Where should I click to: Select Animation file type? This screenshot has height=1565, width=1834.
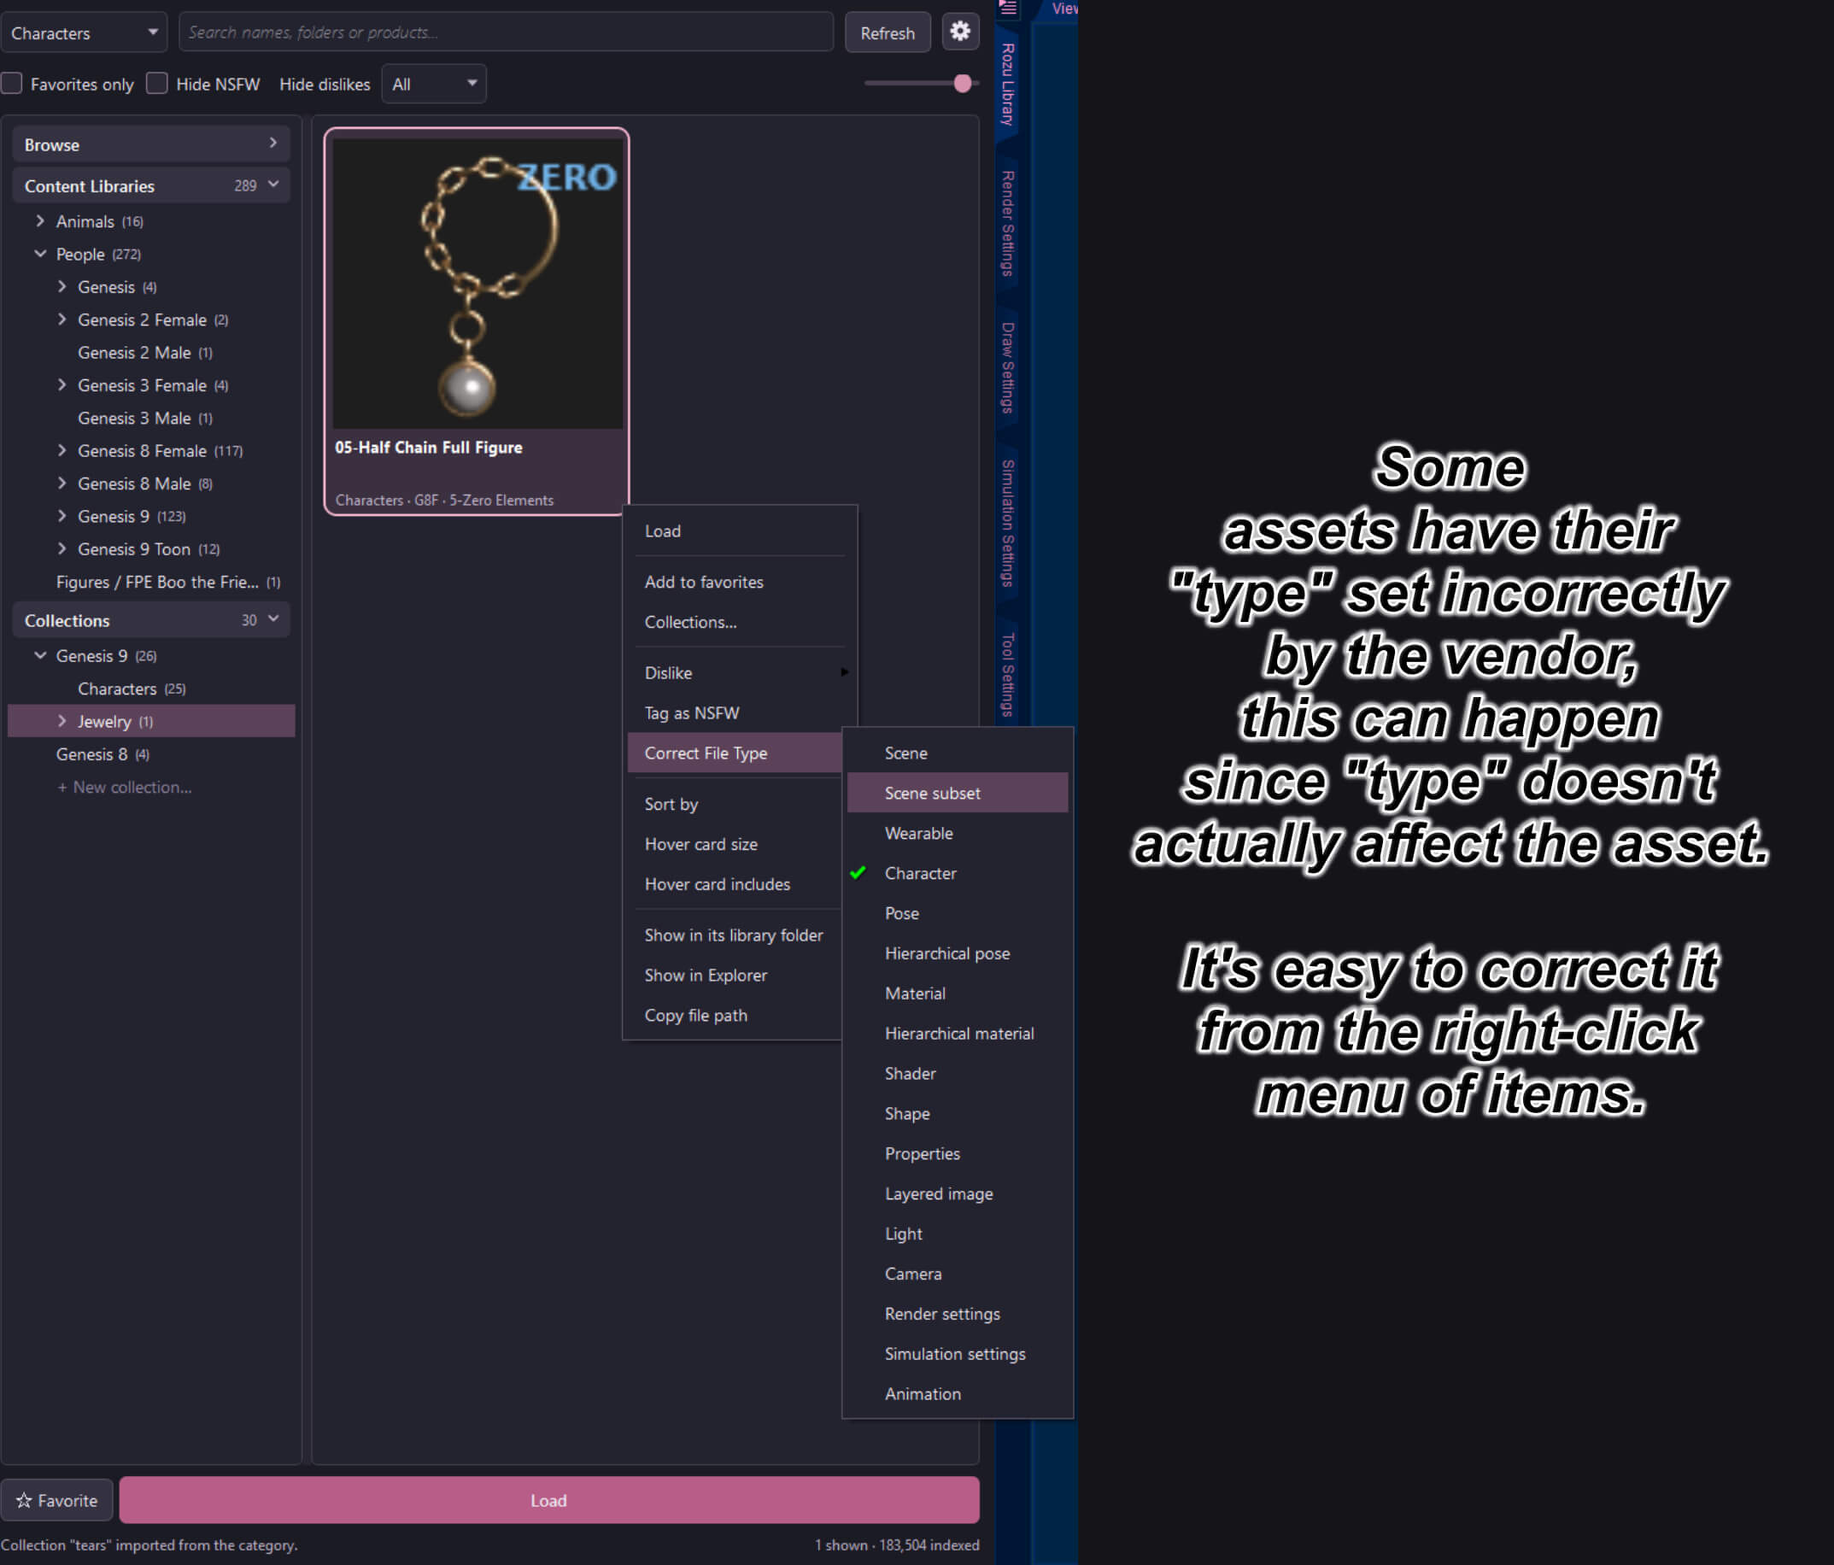point(957,1393)
